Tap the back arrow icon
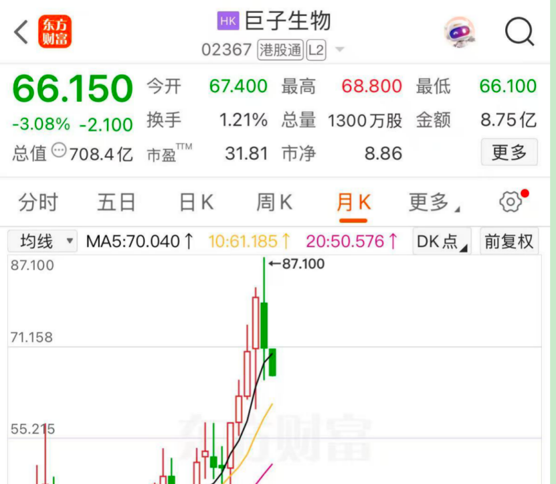Image resolution: width=556 pixels, height=484 pixels. click(21, 32)
